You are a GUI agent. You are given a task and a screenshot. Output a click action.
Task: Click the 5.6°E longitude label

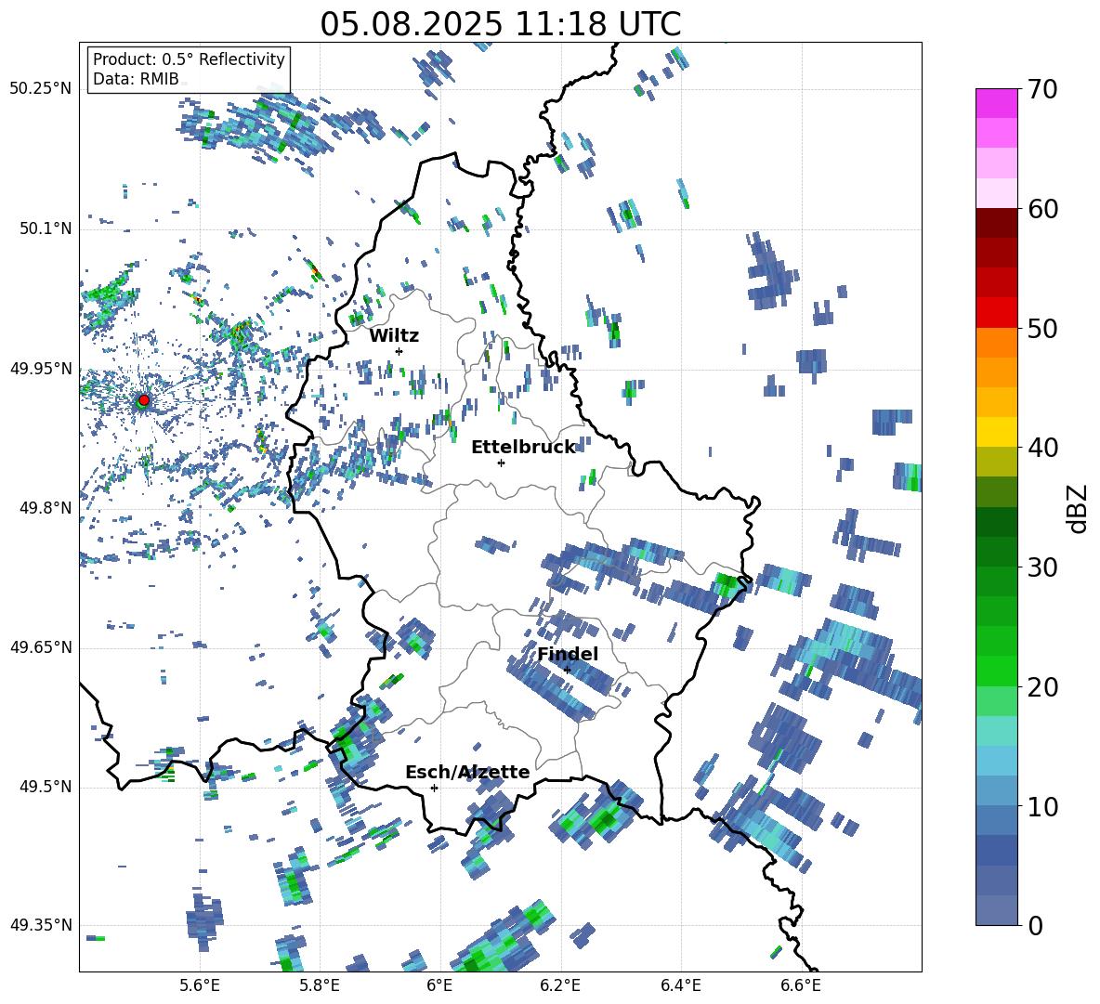point(200,985)
